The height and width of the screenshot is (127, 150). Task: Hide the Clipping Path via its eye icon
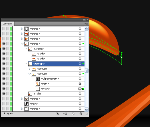click(4, 78)
